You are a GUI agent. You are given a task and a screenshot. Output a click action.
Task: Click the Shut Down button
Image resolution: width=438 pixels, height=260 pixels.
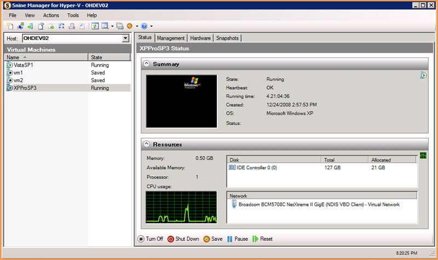click(183, 239)
